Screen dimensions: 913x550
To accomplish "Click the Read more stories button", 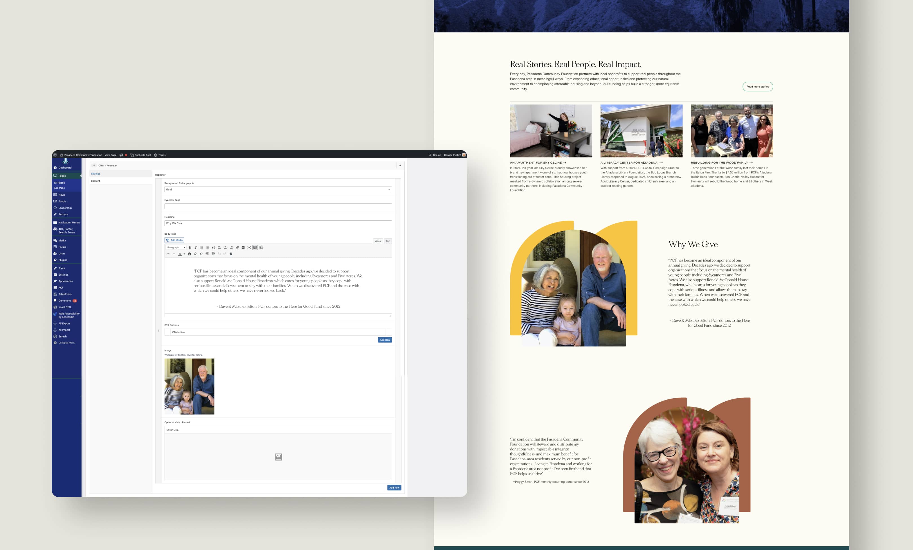I will (x=757, y=87).
